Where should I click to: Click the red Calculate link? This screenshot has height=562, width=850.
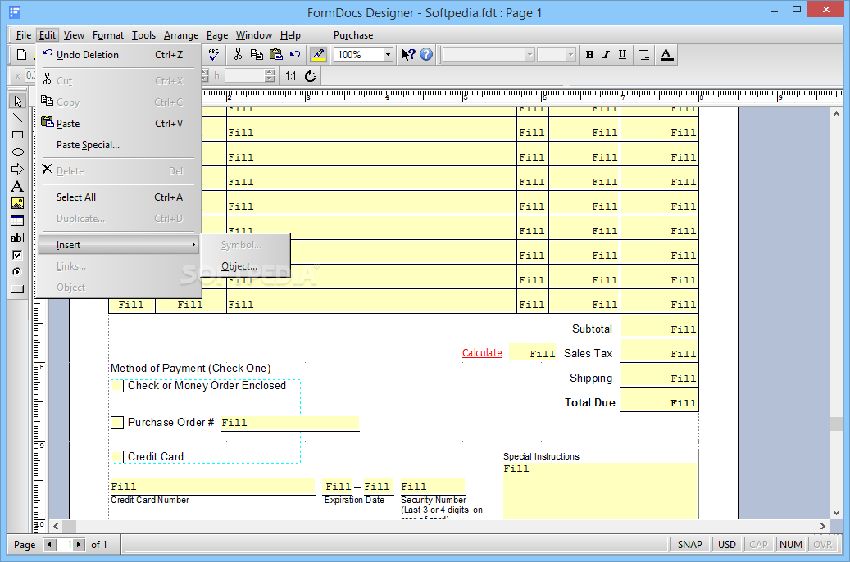point(482,353)
